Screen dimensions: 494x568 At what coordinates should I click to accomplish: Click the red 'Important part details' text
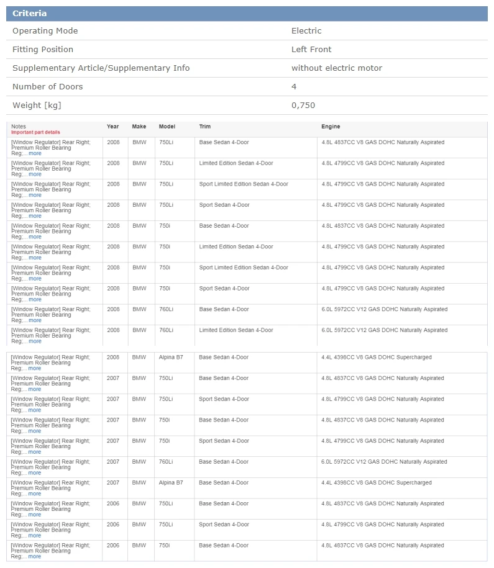(35, 133)
